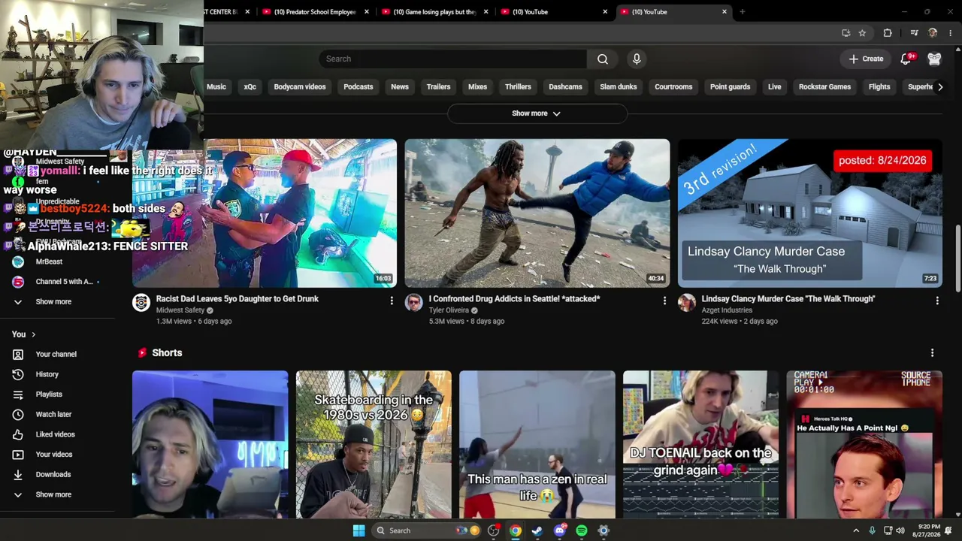Open the taskbar clock showing 9:20 PM
This screenshot has height=541, width=962.
[x=928, y=530]
